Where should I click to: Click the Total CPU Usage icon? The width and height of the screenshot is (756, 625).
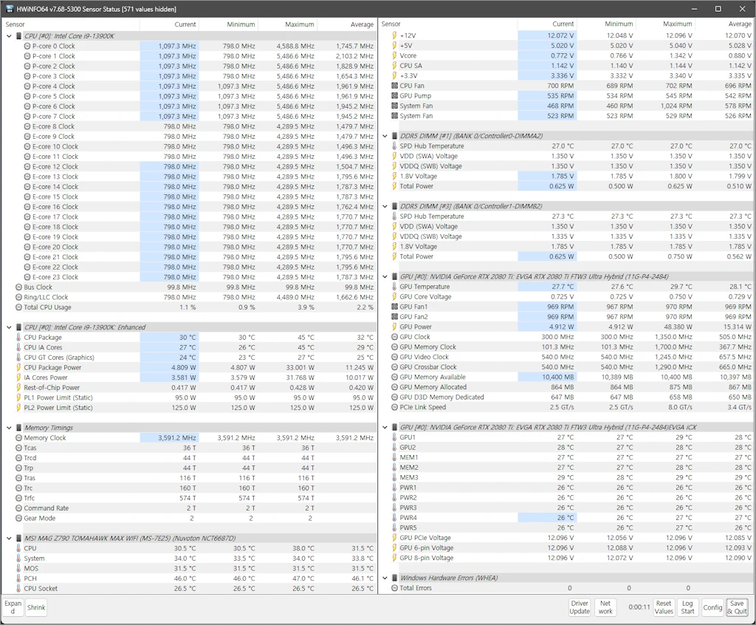tap(18, 307)
